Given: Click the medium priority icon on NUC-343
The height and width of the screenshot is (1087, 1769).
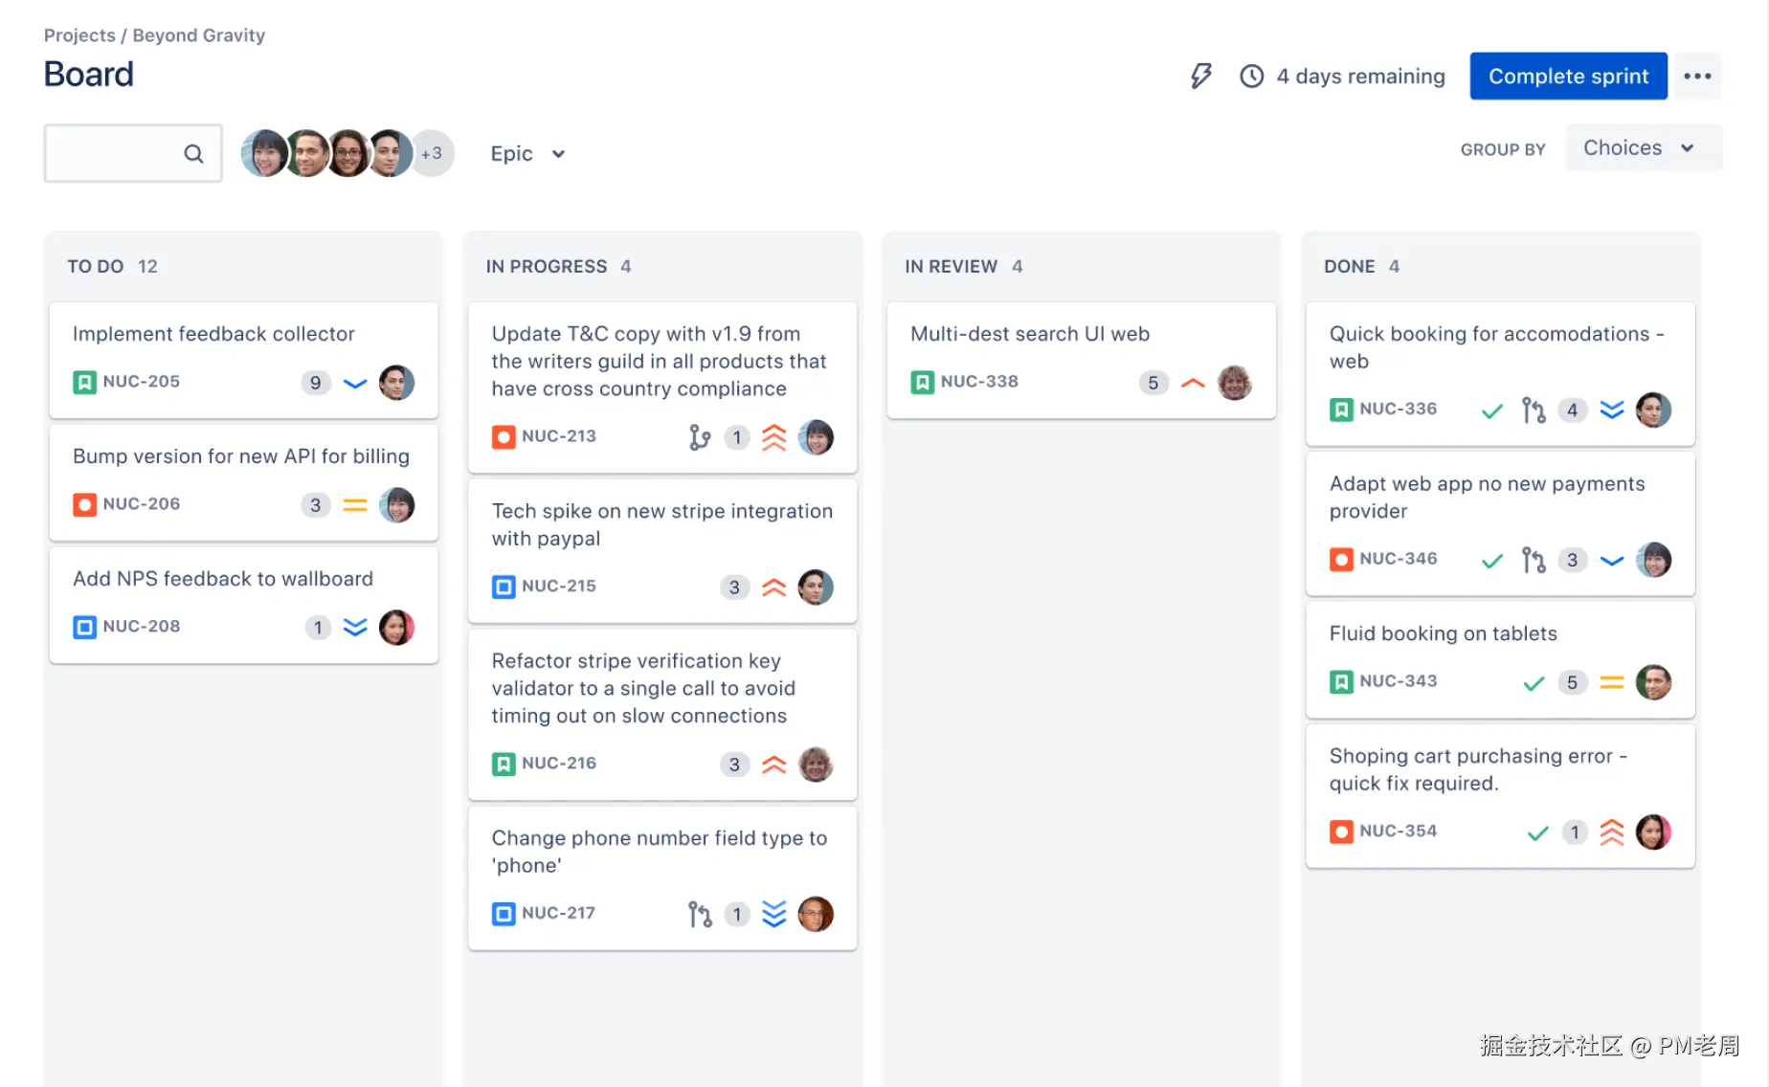Looking at the screenshot, I should (x=1612, y=681).
